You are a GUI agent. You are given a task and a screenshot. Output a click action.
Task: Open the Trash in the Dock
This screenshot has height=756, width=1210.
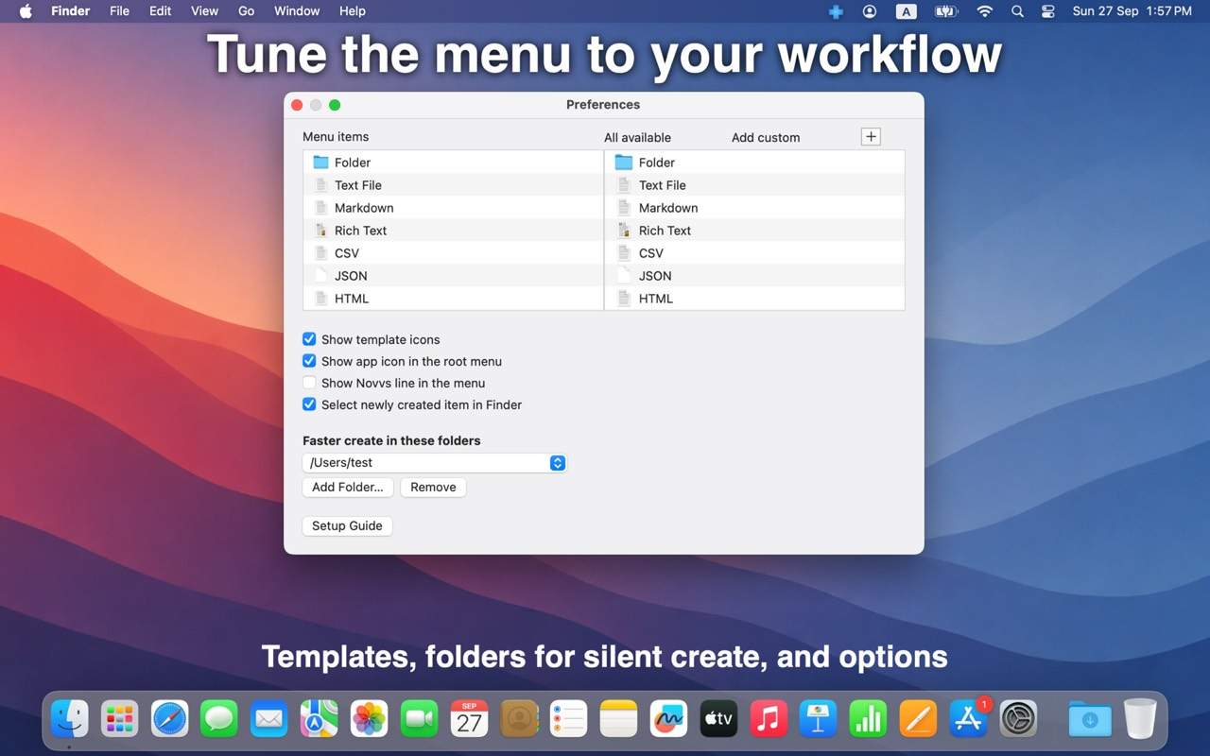pyautogui.click(x=1140, y=719)
